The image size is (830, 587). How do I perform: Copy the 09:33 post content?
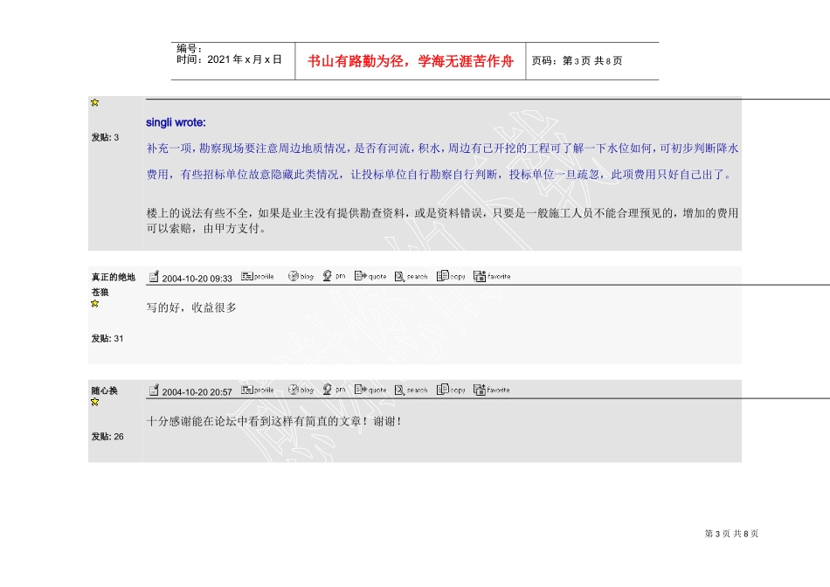(451, 276)
